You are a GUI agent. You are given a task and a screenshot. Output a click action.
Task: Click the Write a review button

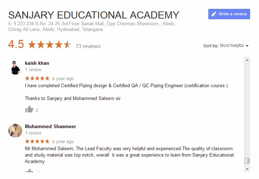pos(229,14)
